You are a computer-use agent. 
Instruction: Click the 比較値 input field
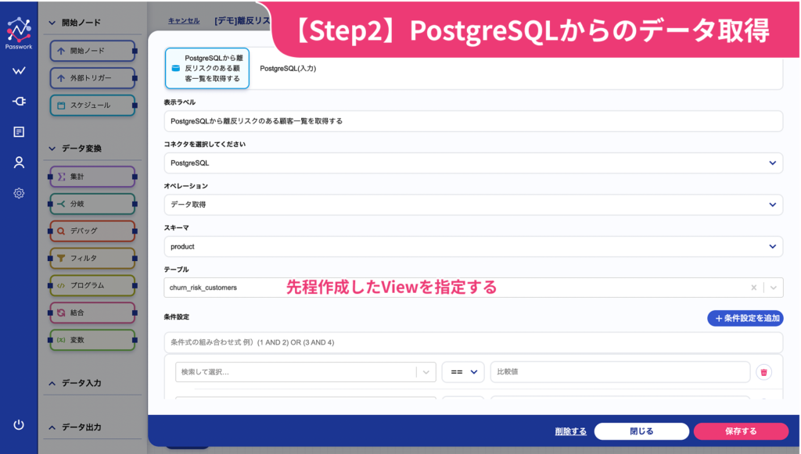coord(620,373)
